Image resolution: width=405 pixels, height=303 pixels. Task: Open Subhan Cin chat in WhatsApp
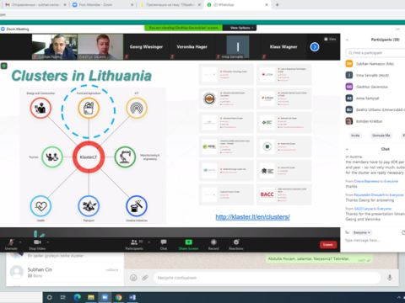pos(65,272)
